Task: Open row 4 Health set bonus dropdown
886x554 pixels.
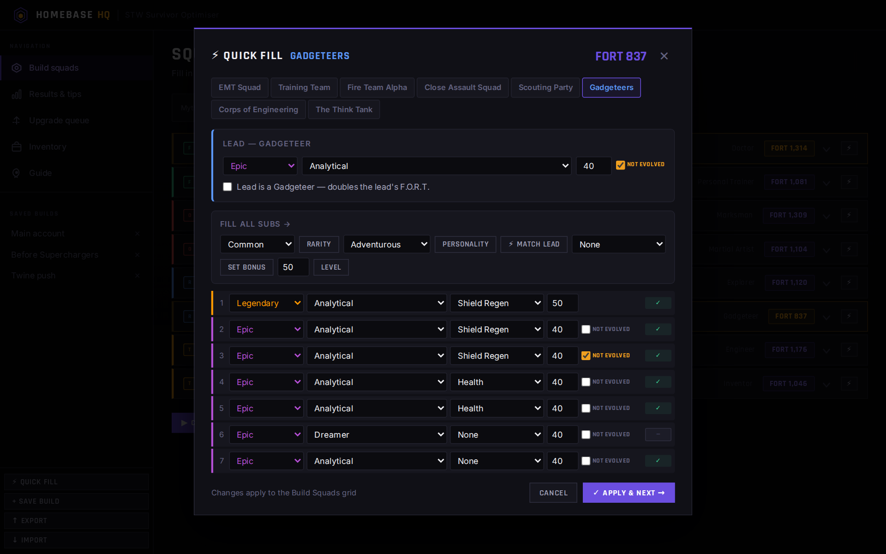Action: click(497, 382)
